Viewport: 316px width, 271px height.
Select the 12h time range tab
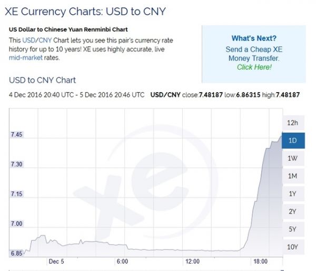click(292, 123)
